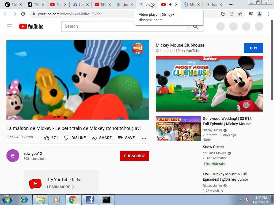
Task: Mute the playing tab via speaker icon
Action: (170, 5)
